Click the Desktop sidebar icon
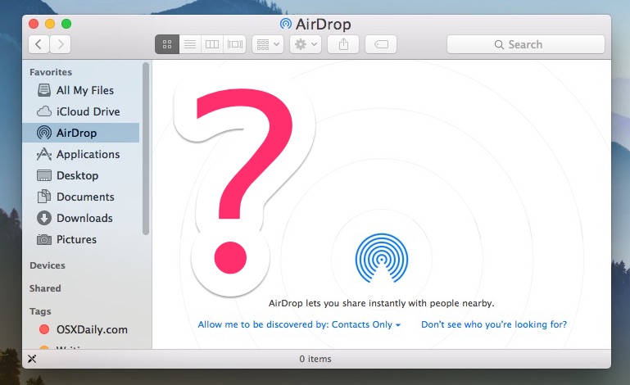630x385 pixels. (x=44, y=175)
